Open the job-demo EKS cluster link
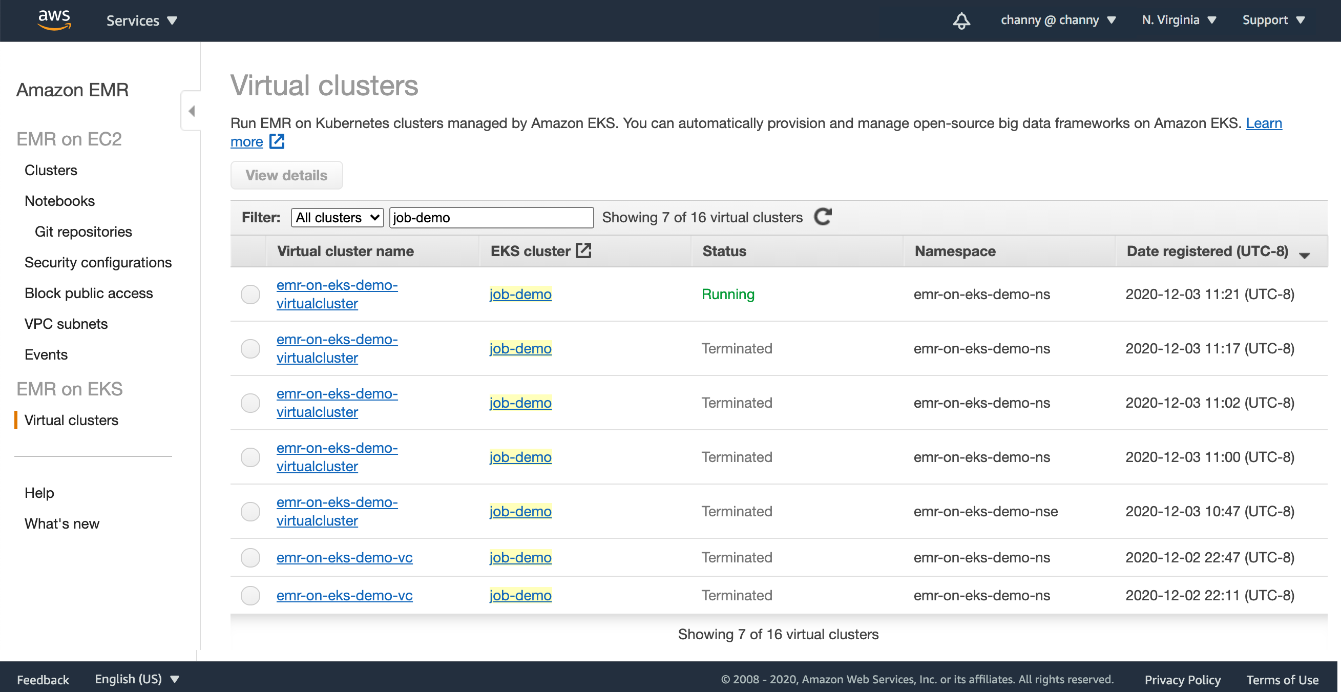 pyautogui.click(x=520, y=294)
